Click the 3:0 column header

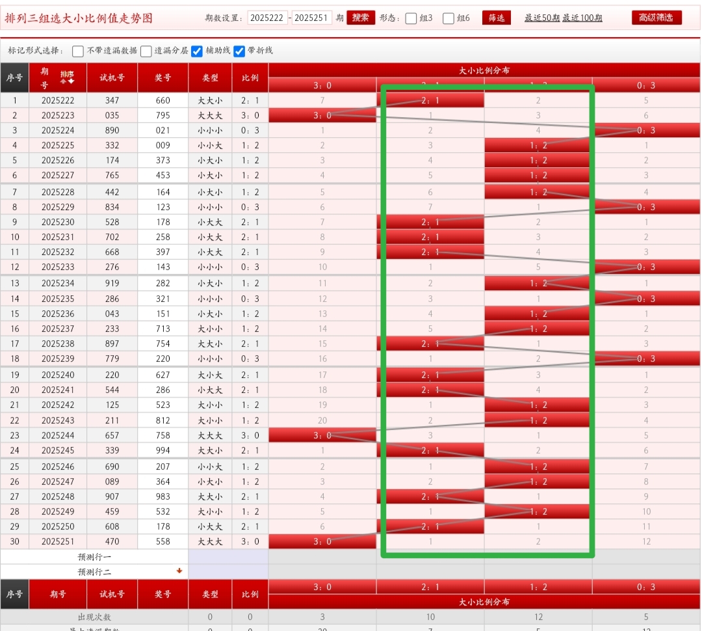(322, 85)
